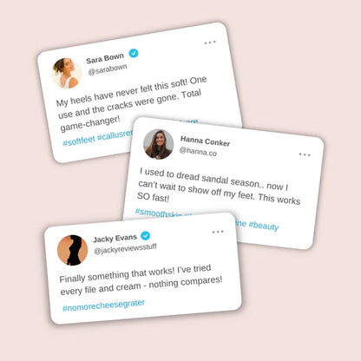Click Sara Bown's verified badge

point(134,53)
